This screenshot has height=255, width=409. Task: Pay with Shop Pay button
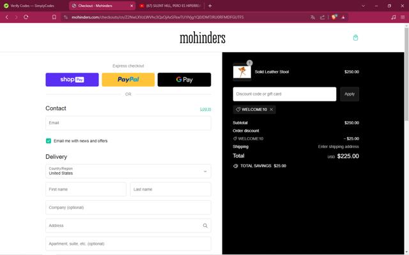pos(72,80)
